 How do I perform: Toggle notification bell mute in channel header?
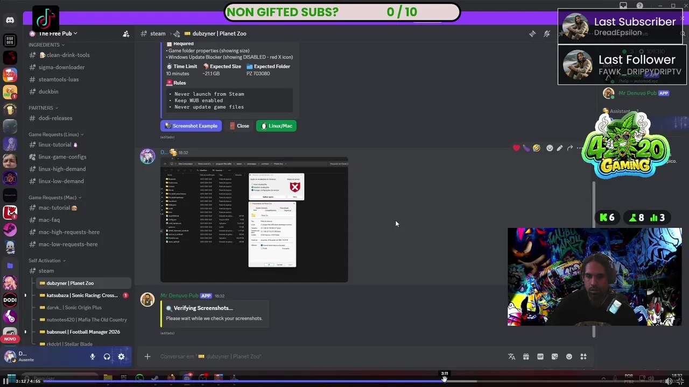pyautogui.click(x=547, y=33)
